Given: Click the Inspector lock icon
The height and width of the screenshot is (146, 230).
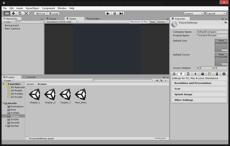Looking at the screenshot, I should (223, 19).
